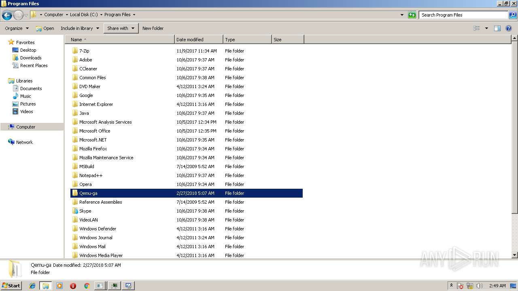This screenshot has height=291, width=518.
Task: Launch Windows Media Player from taskbar
Action: point(59,286)
